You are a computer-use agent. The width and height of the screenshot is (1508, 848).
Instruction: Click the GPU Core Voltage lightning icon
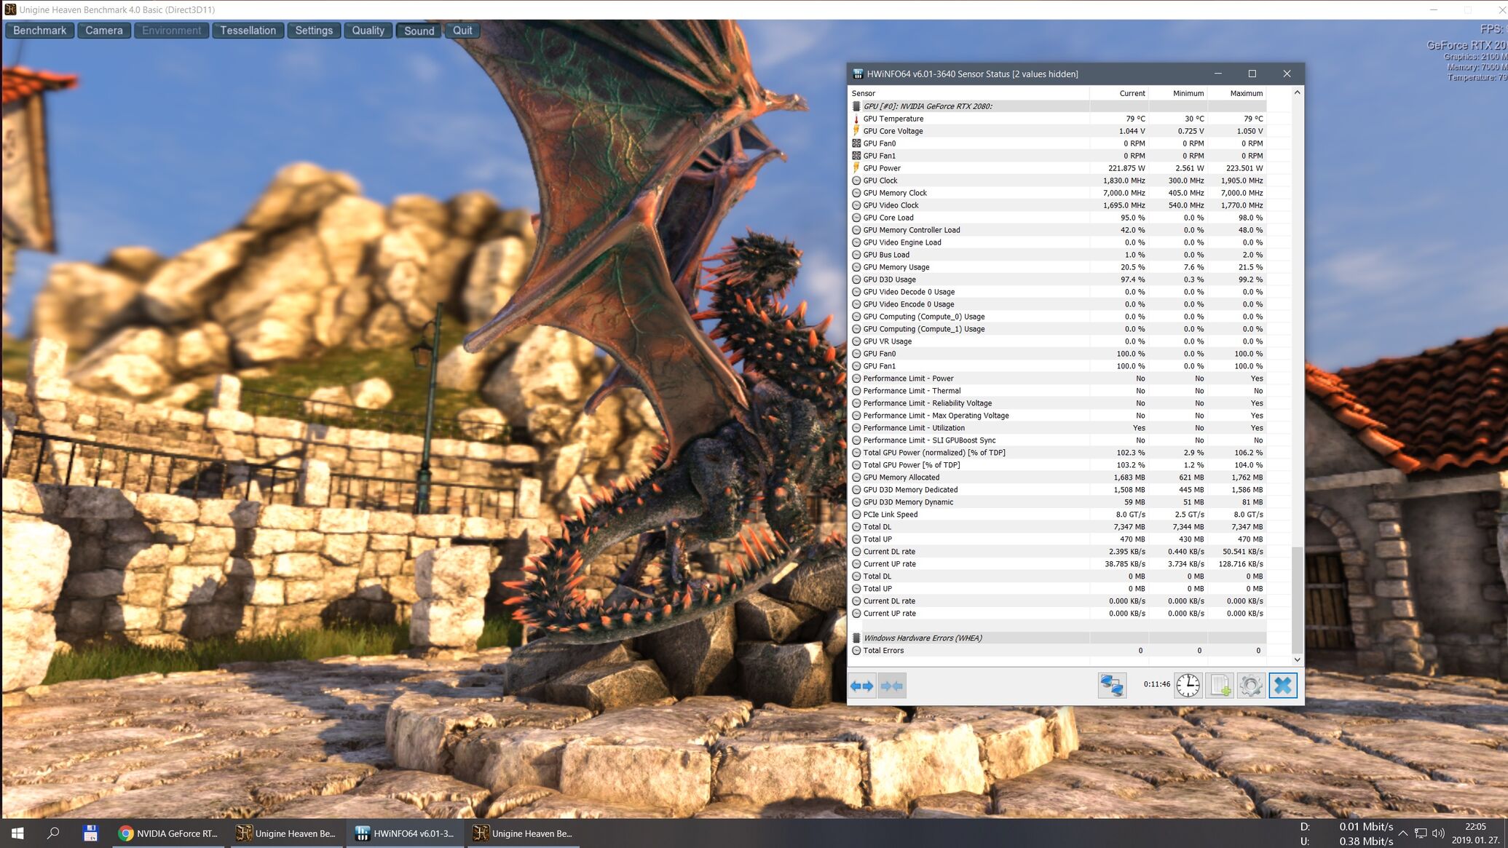[x=856, y=131]
